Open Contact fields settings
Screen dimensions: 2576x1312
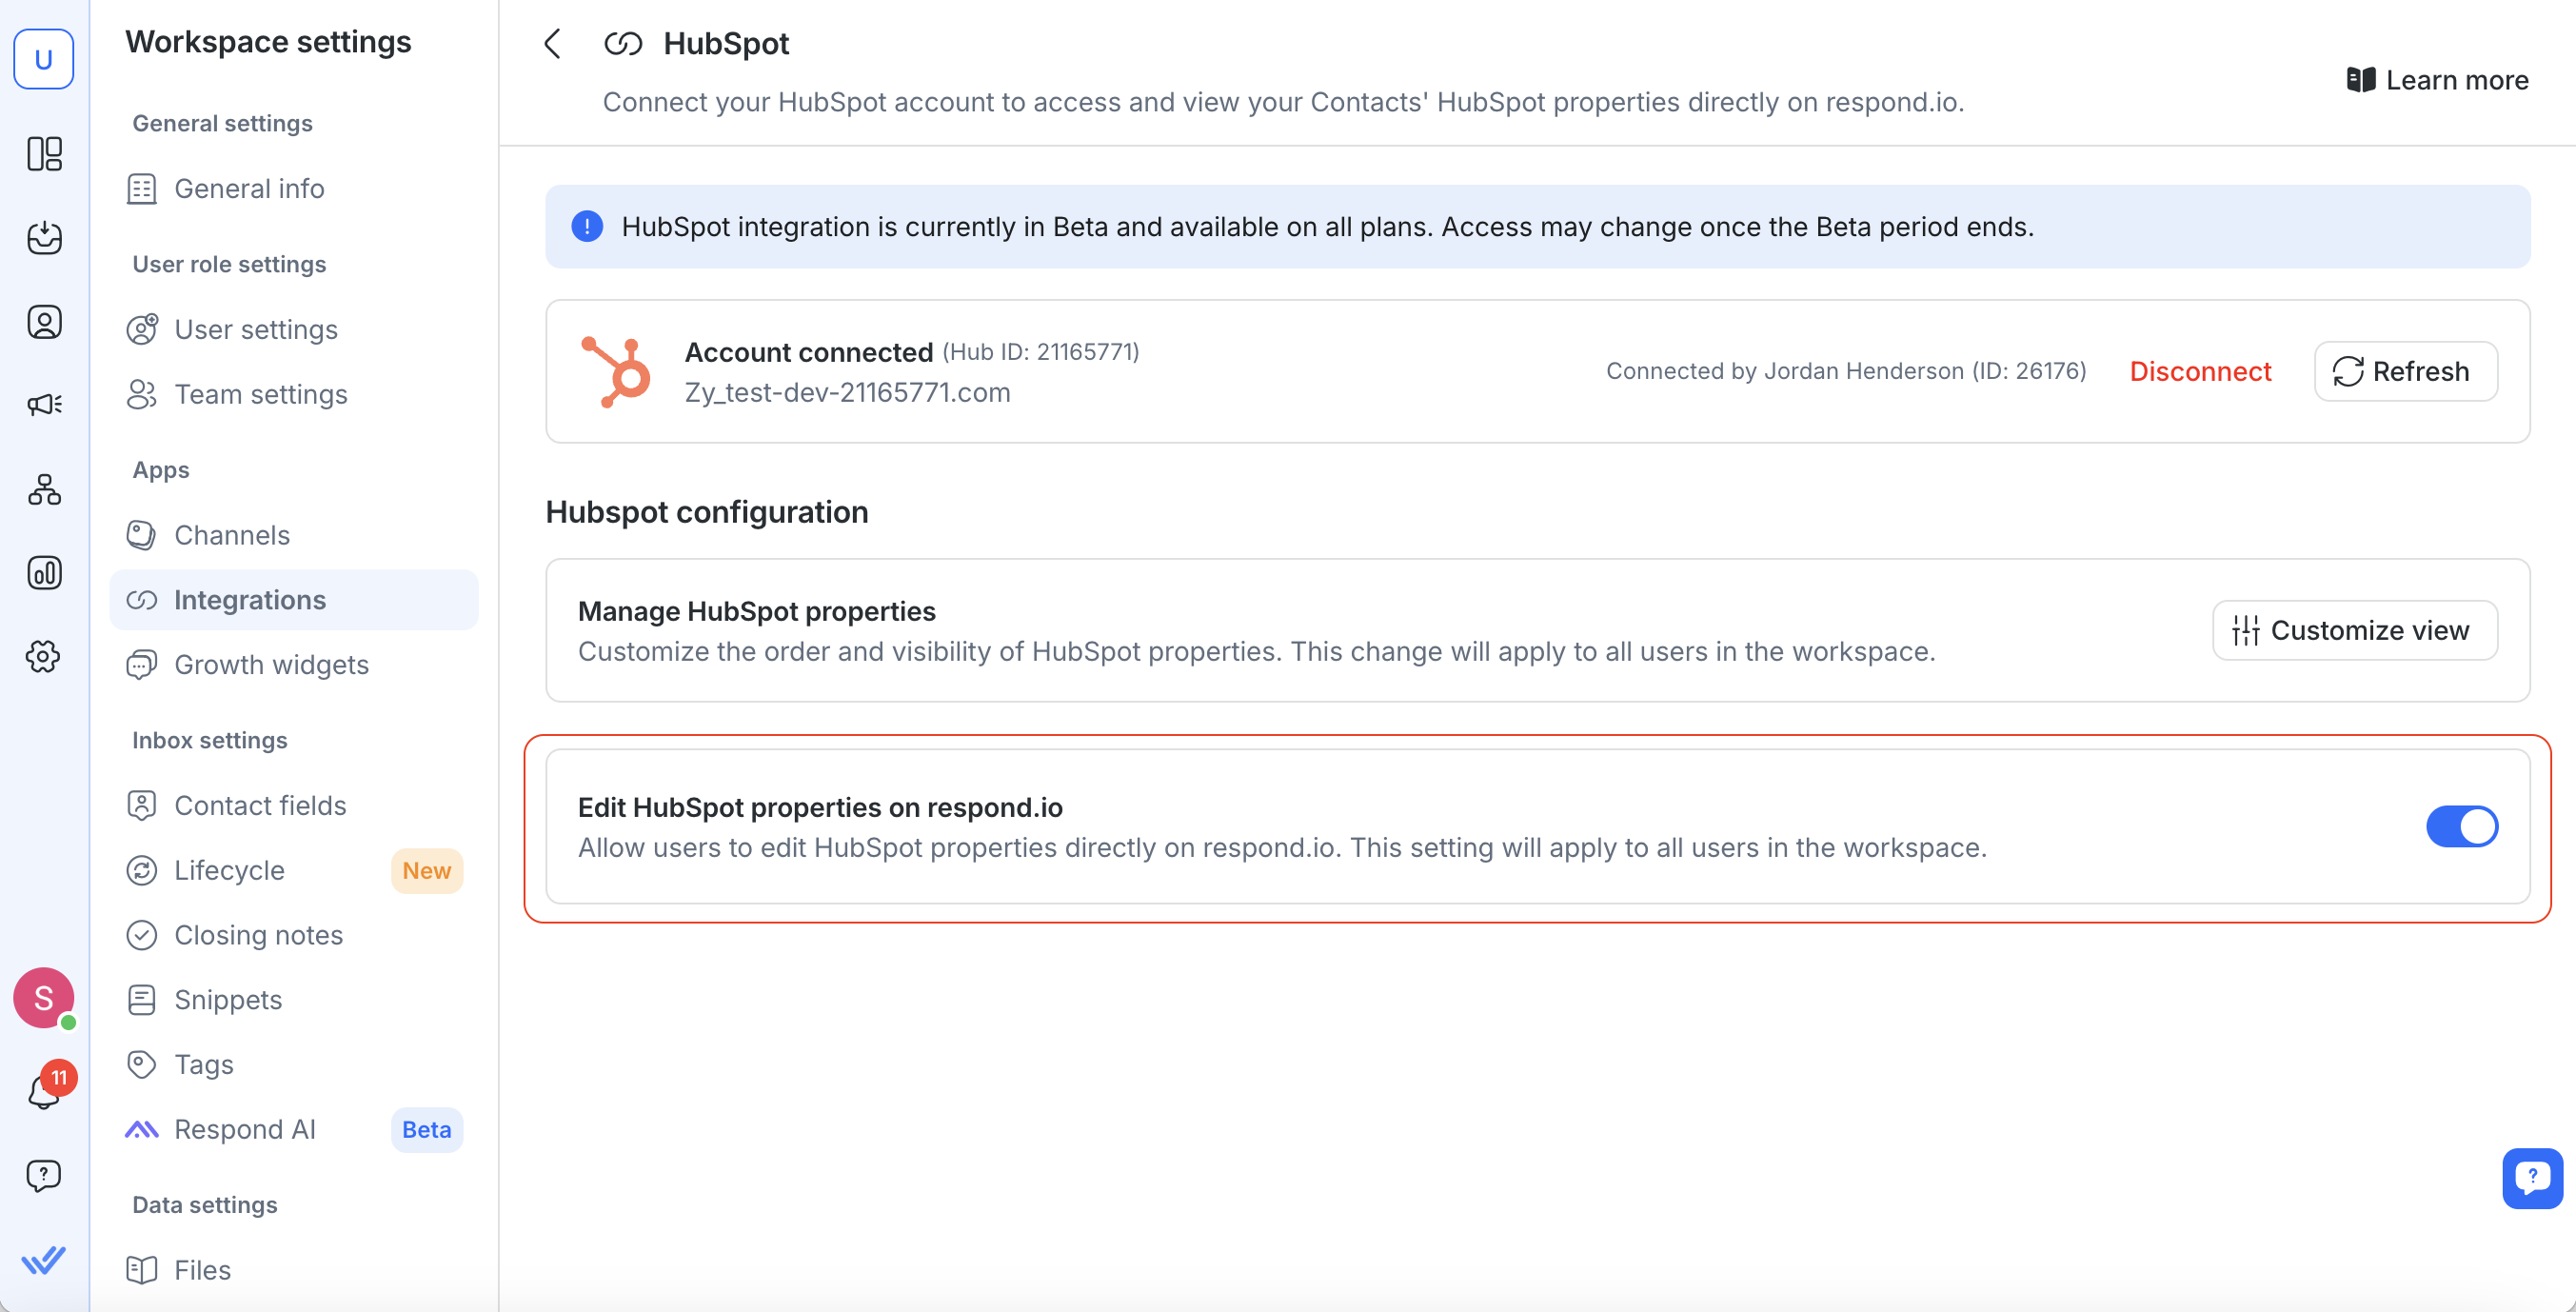click(260, 805)
